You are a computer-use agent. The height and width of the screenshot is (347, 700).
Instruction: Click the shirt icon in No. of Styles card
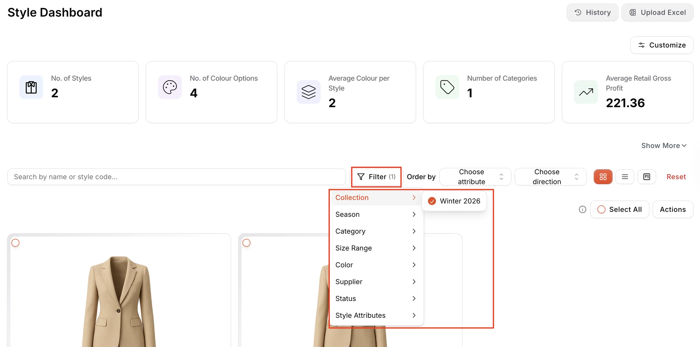[x=31, y=87]
